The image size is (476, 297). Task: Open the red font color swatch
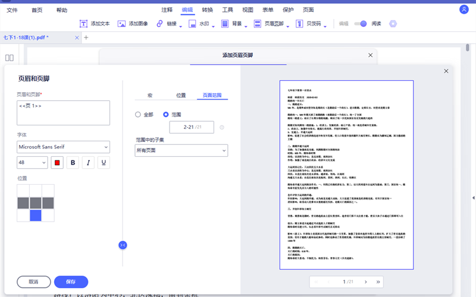(x=57, y=163)
